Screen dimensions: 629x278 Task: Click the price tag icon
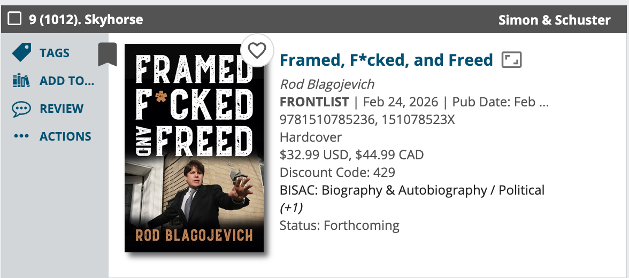click(21, 53)
